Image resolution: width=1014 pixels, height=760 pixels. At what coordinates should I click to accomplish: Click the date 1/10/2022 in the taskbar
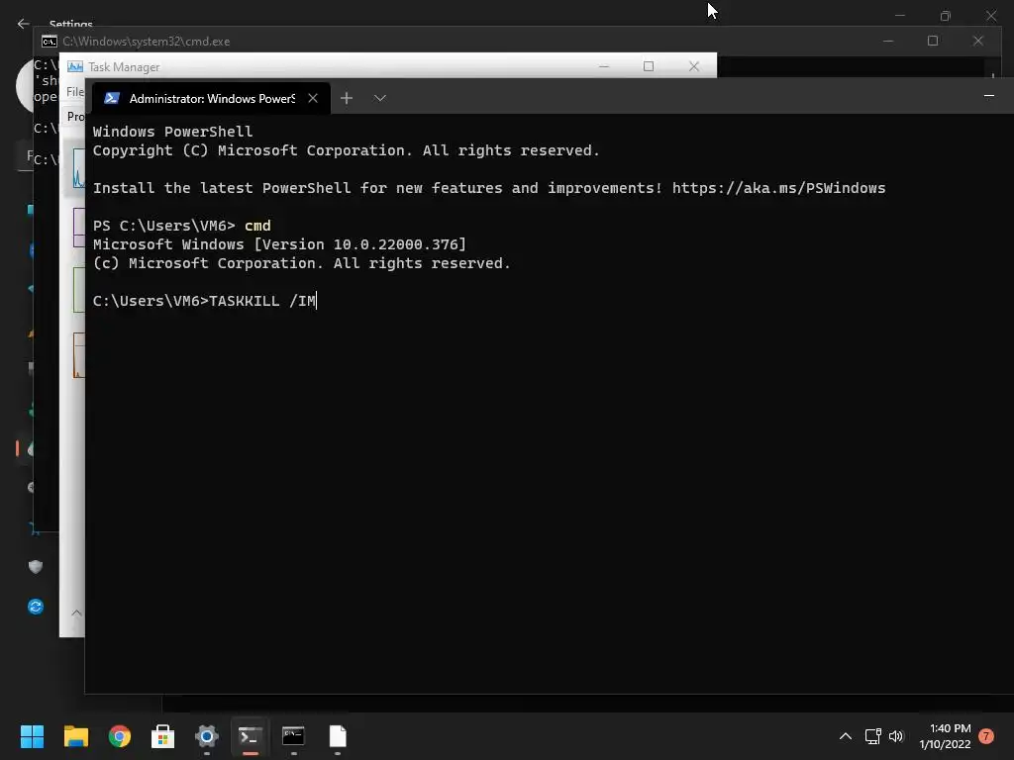[945, 744]
